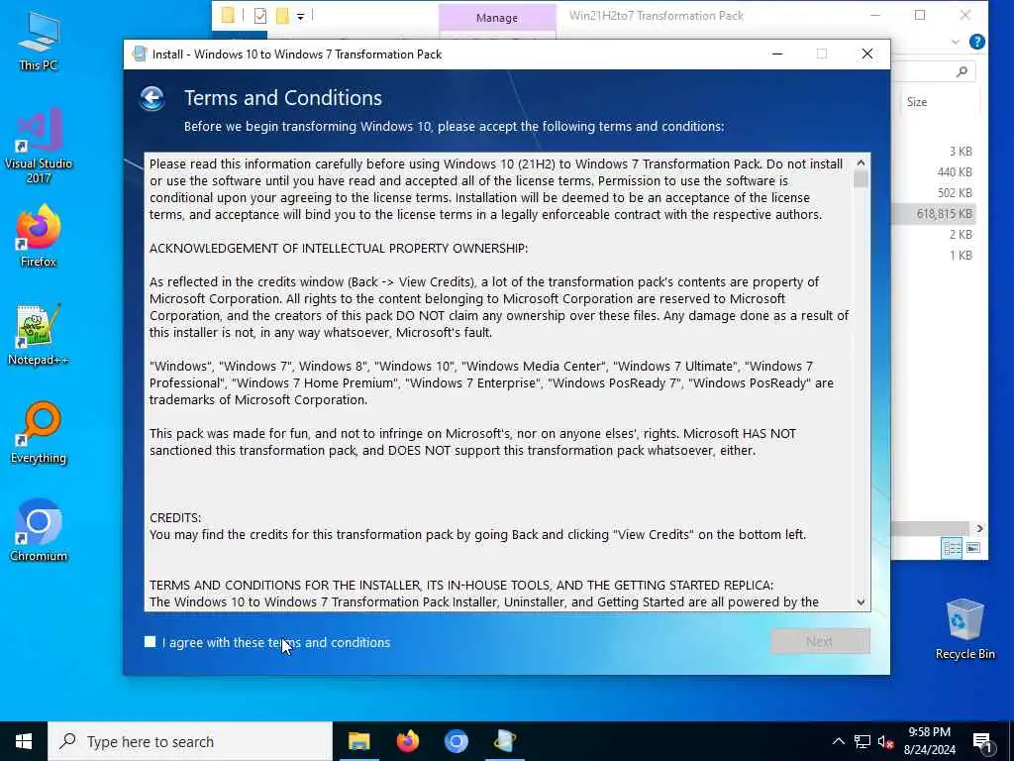Select the Everything search desktop shortcut

click(x=39, y=433)
